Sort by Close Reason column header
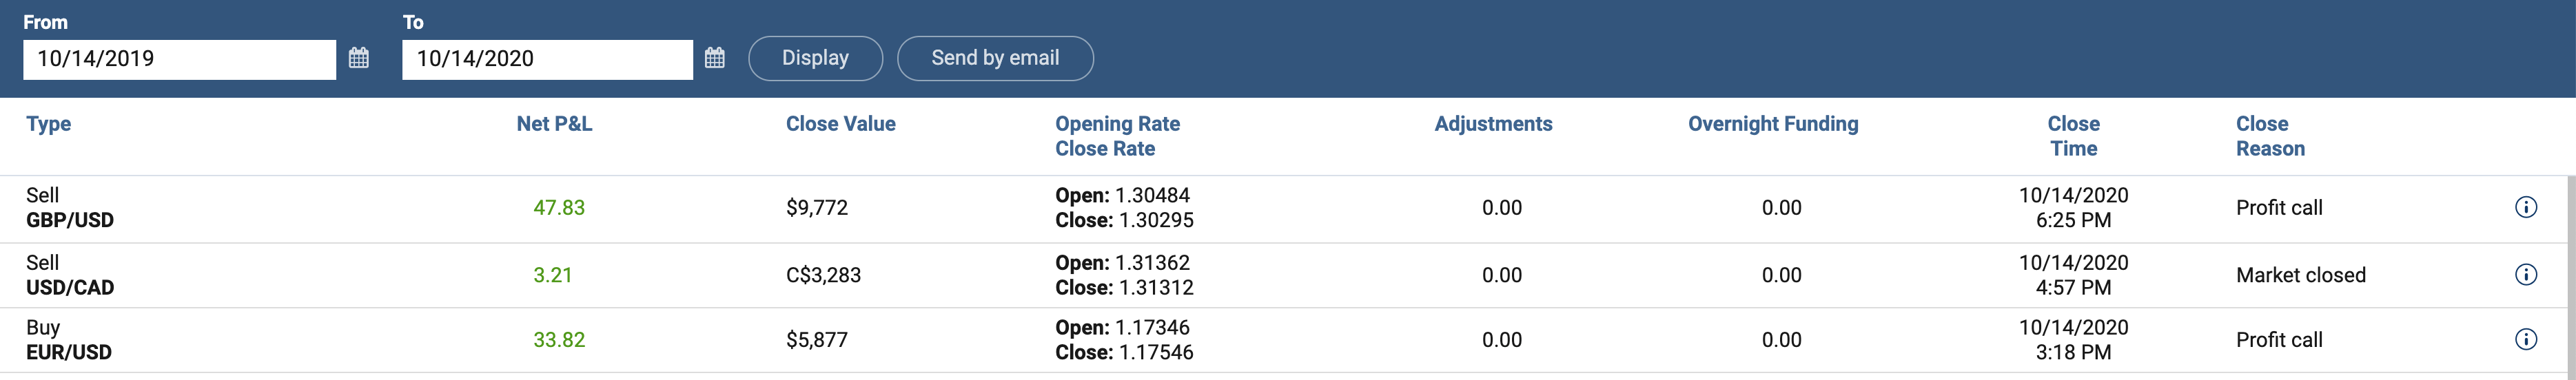Screen dimensions: 2576x380 coord(2270,136)
